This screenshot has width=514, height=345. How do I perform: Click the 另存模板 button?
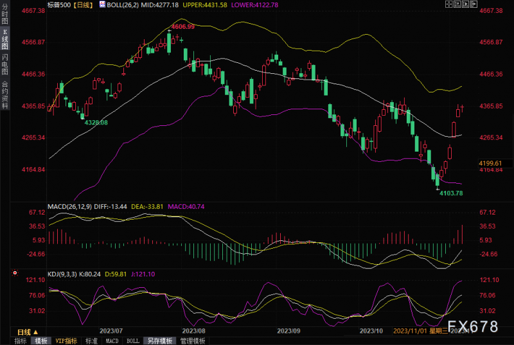pyautogui.click(x=158, y=341)
